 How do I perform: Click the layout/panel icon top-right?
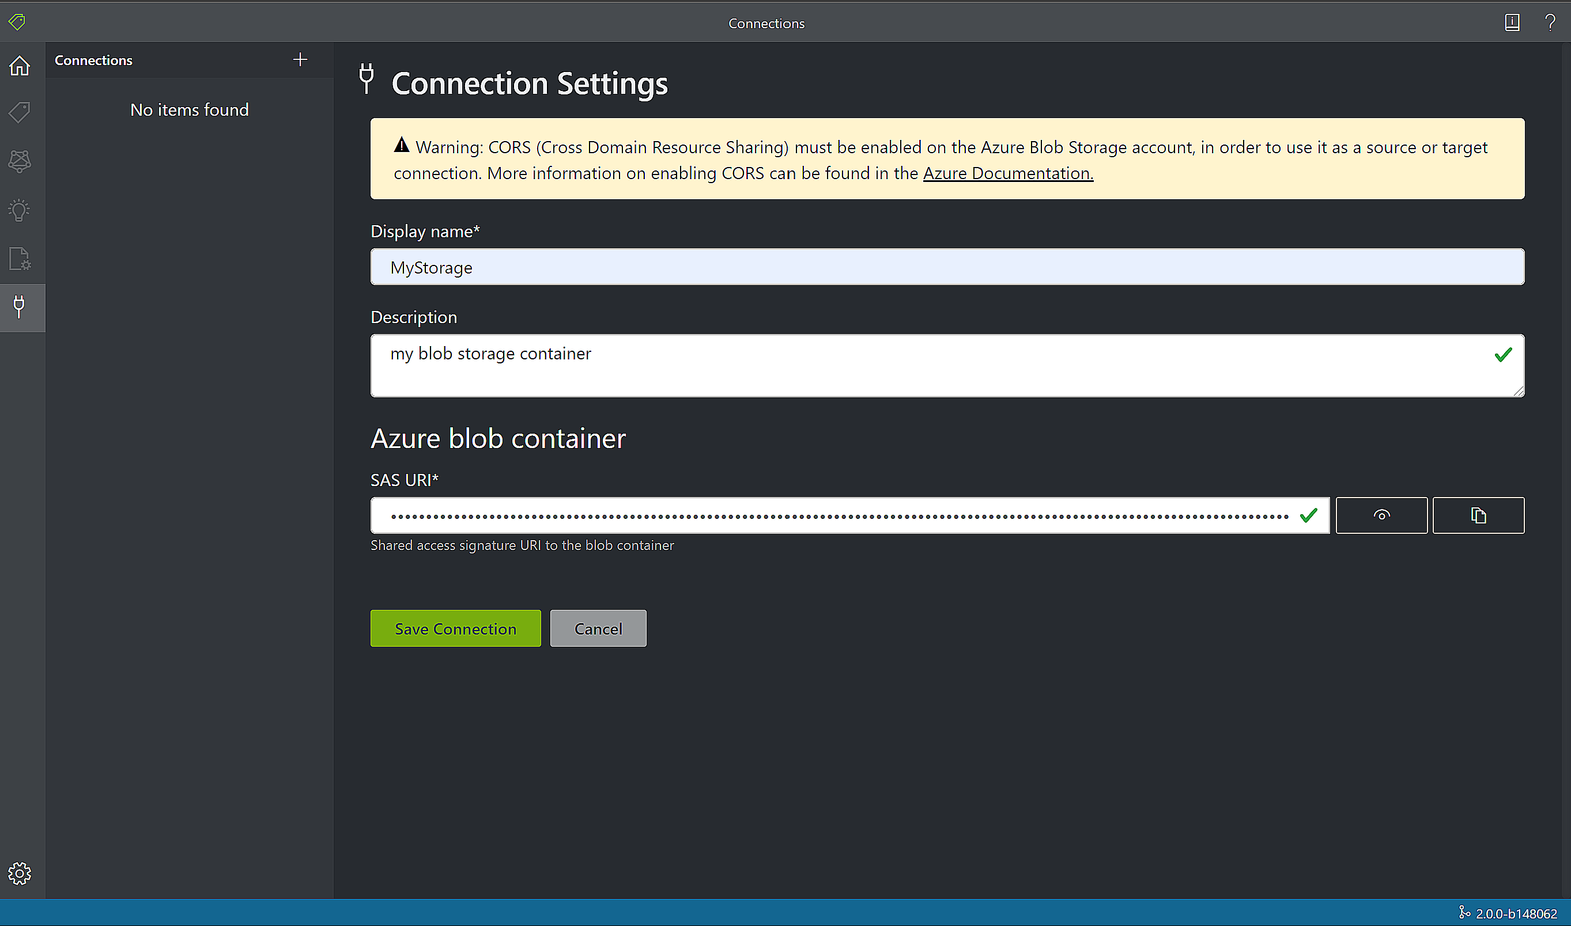(x=1513, y=22)
